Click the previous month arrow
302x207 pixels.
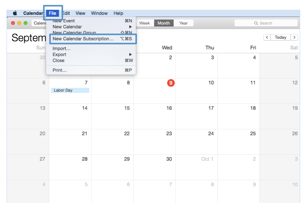click(267, 37)
